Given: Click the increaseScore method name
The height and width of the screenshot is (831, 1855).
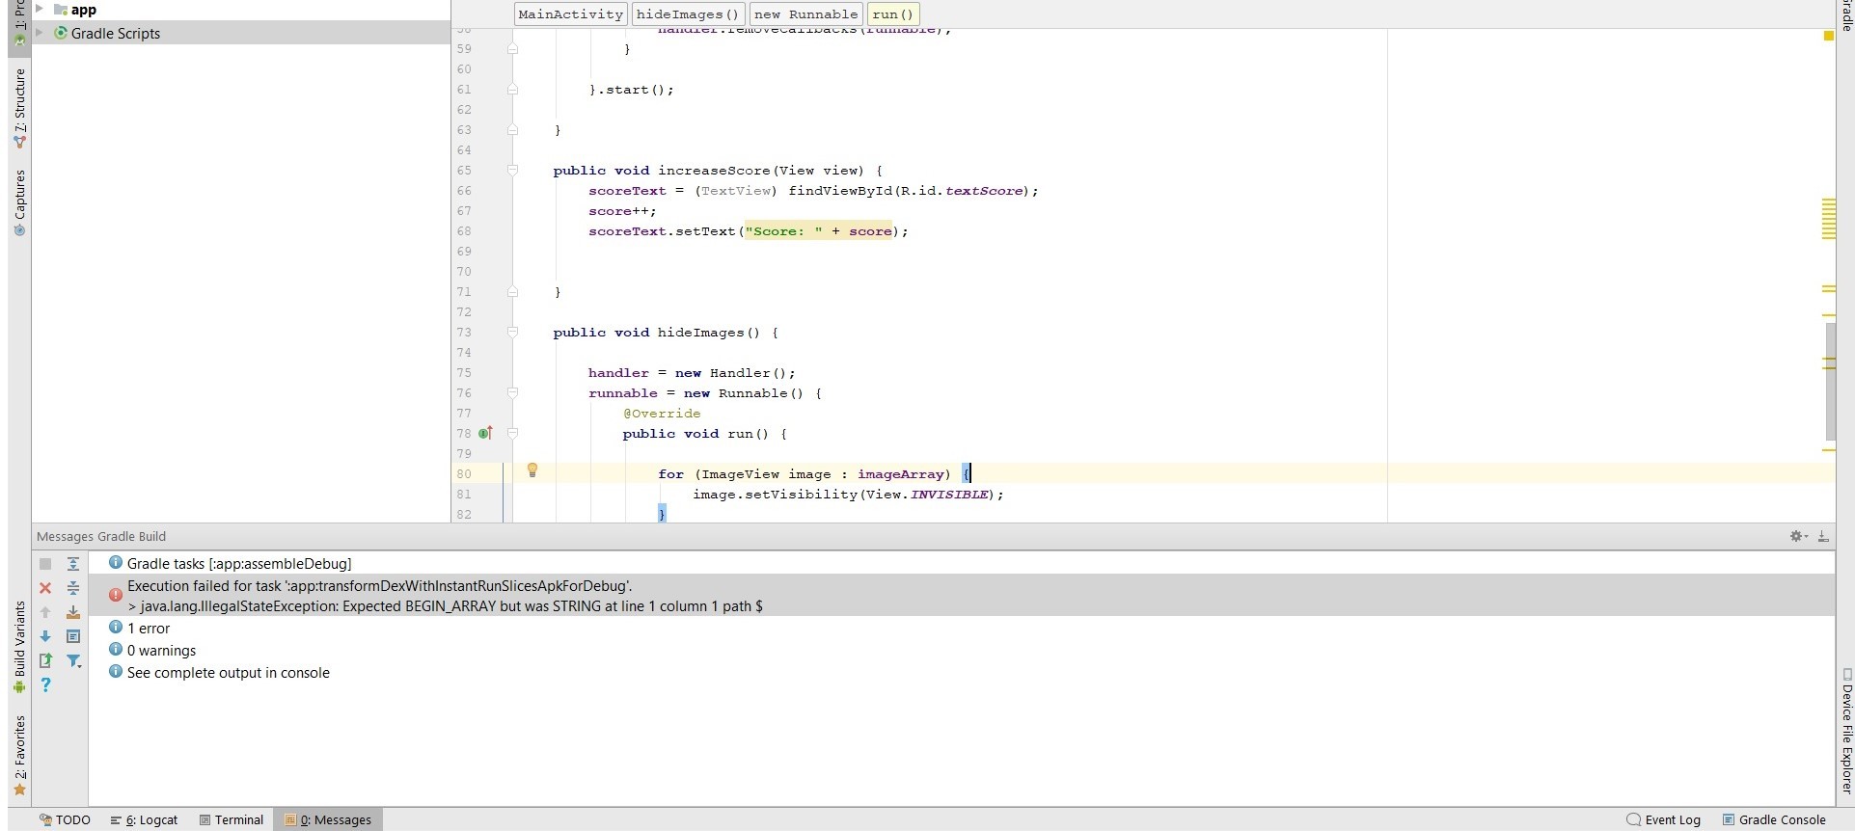Looking at the screenshot, I should point(714,171).
